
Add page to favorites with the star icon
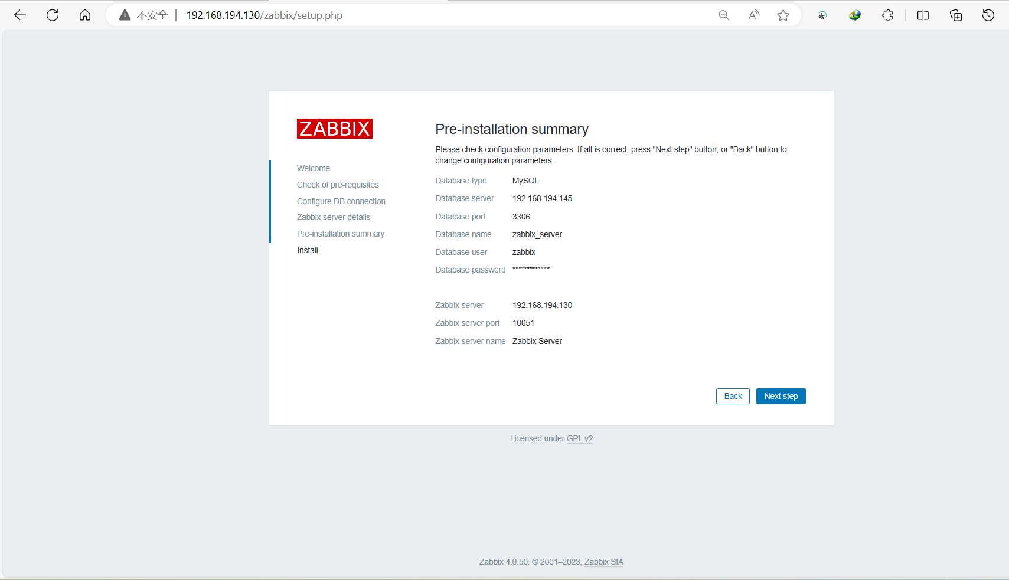point(783,15)
